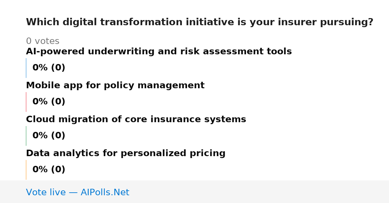Click the red bar for Mobile app option
389x203 pixels.
26,102
